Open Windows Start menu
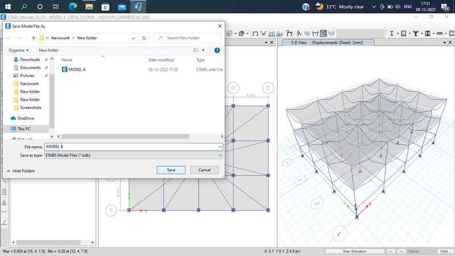The width and height of the screenshot is (455, 256). pos(8,6)
